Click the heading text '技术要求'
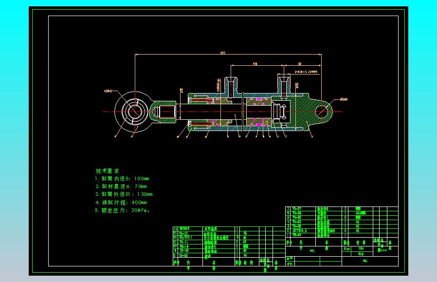 pyautogui.click(x=107, y=170)
